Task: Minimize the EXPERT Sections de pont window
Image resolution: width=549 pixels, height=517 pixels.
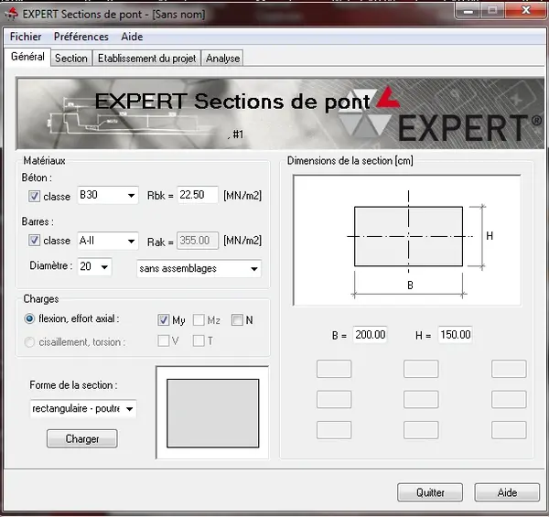Action: [x=468, y=11]
